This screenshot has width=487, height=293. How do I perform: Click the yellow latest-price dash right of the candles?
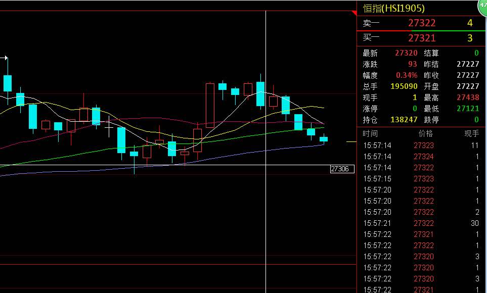coord(351,142)
